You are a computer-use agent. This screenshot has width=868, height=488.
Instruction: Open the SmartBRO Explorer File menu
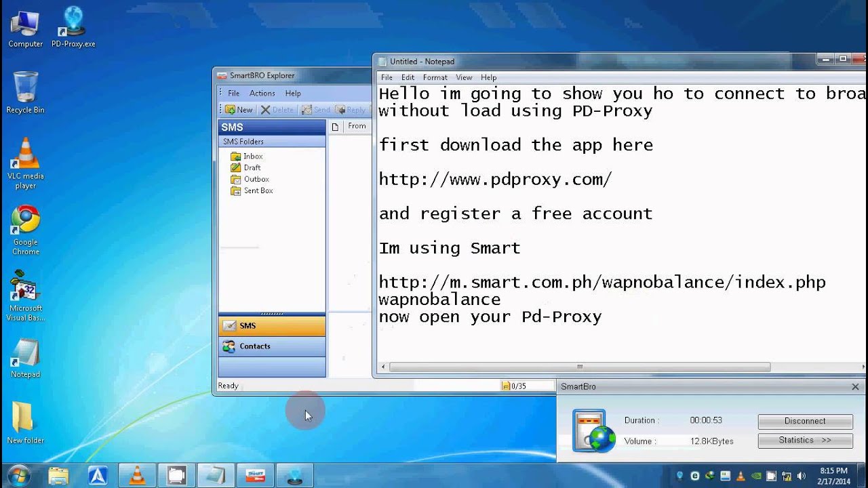pyautogui.click(x=233, y=93)
